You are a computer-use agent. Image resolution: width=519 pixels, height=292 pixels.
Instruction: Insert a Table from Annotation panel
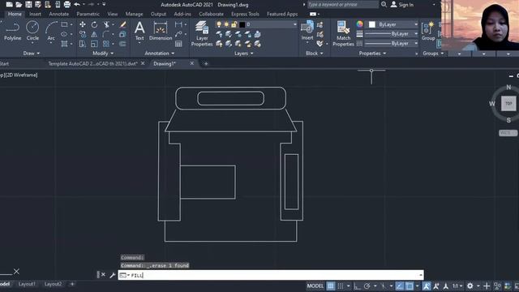[178, 44]
